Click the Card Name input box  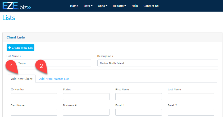click(x=34, y=113)
